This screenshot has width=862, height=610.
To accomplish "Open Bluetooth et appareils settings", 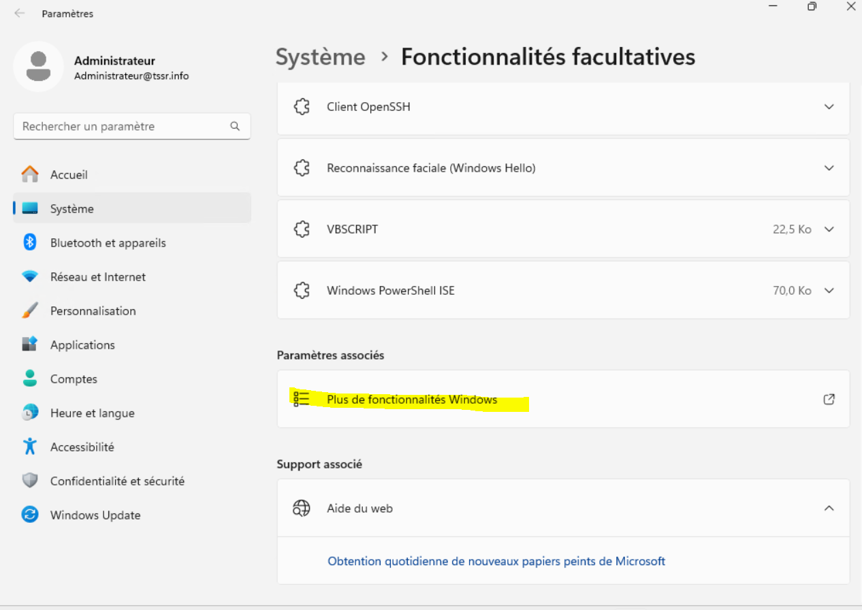I will pyautogui.click(x=108, y=243).
